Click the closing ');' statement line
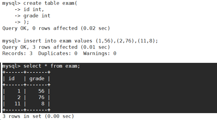Screen dimensions: 217x120 (26, 22)
